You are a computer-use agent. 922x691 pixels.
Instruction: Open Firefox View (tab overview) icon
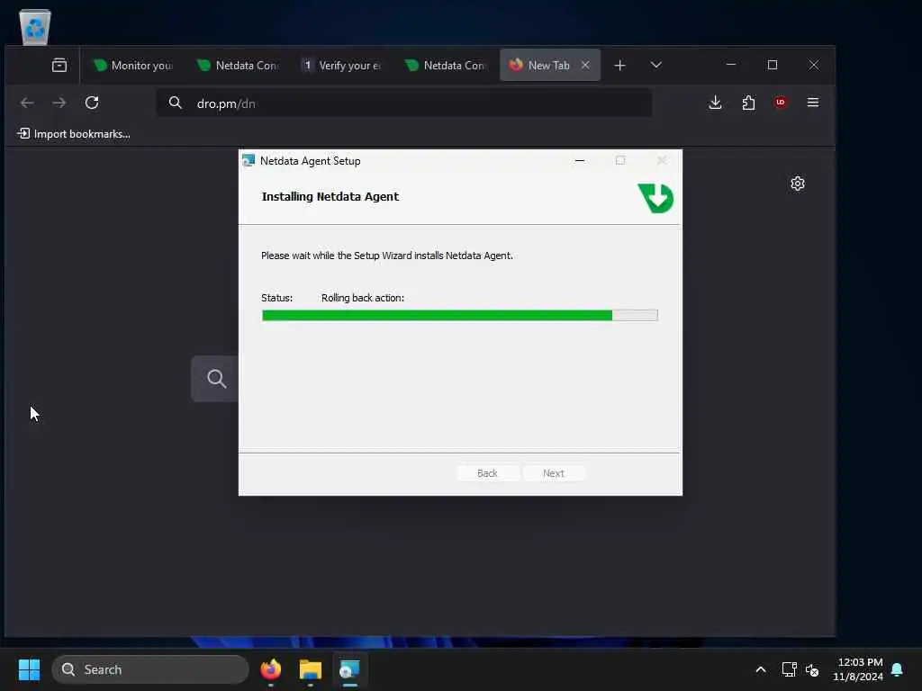click(59, 65)
